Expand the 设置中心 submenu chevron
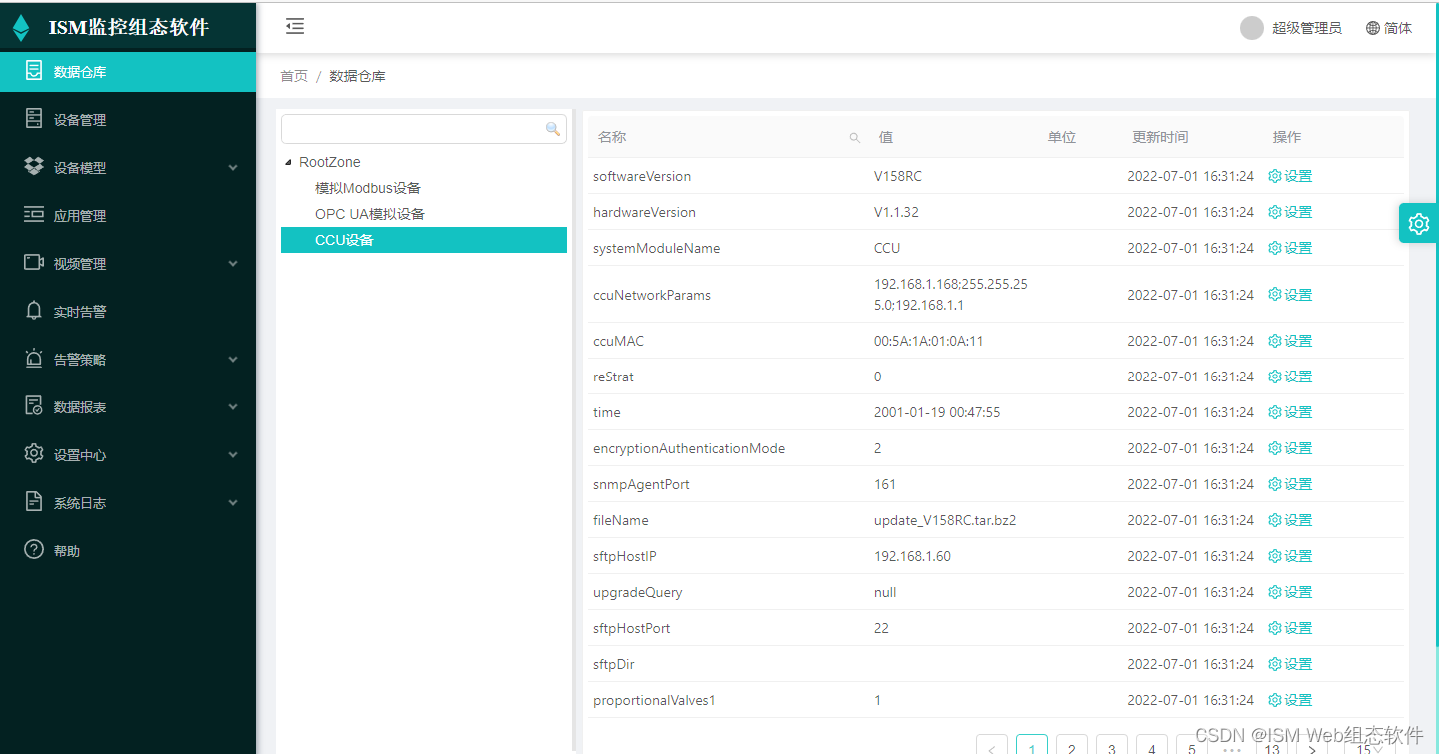 [x=233, y=455]
